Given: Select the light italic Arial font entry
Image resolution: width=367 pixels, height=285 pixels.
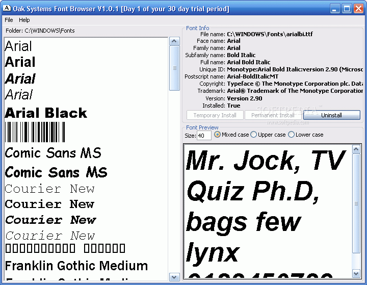Looking at the screenshot, I should click(19, 95).
